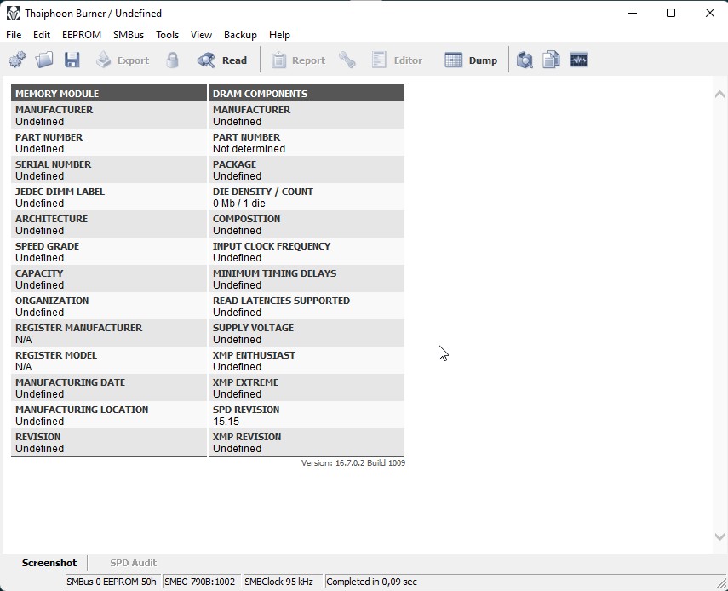
Task: Click the magnifier search icon in toolbar
Action: tap(525, 60)
